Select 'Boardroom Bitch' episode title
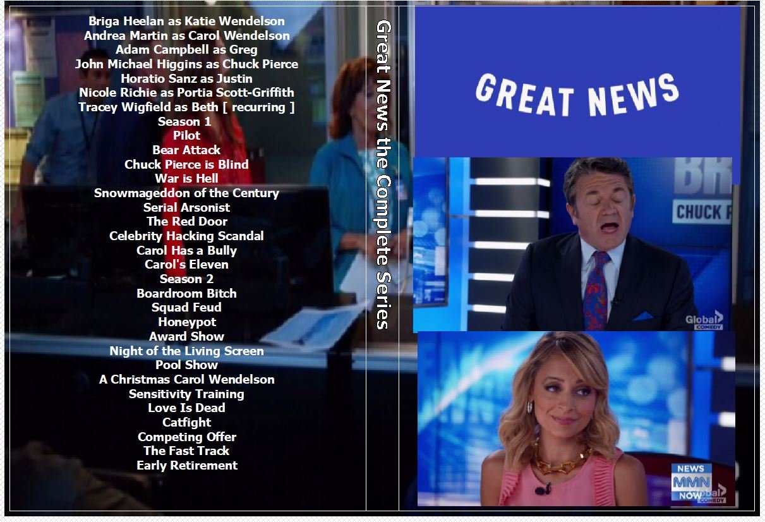This screenshot has height=522, width=765. coord(186,294)
